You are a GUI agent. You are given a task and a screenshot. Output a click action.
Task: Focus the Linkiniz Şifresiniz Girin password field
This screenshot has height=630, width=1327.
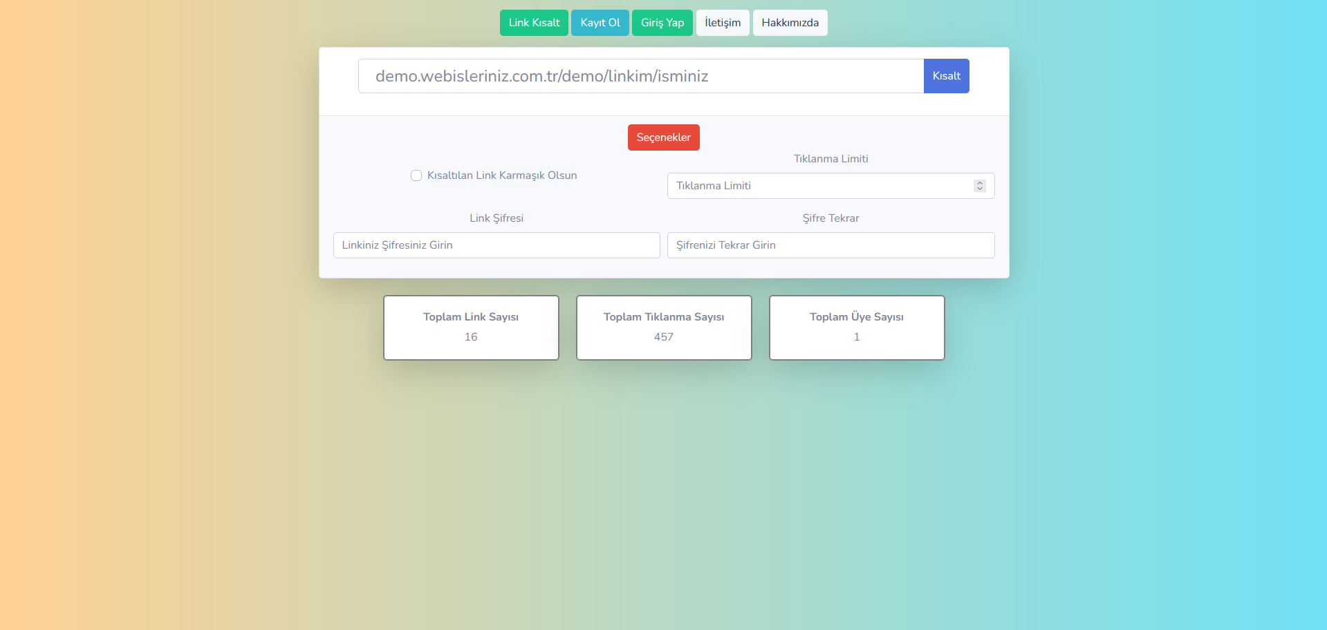point(496,245)
